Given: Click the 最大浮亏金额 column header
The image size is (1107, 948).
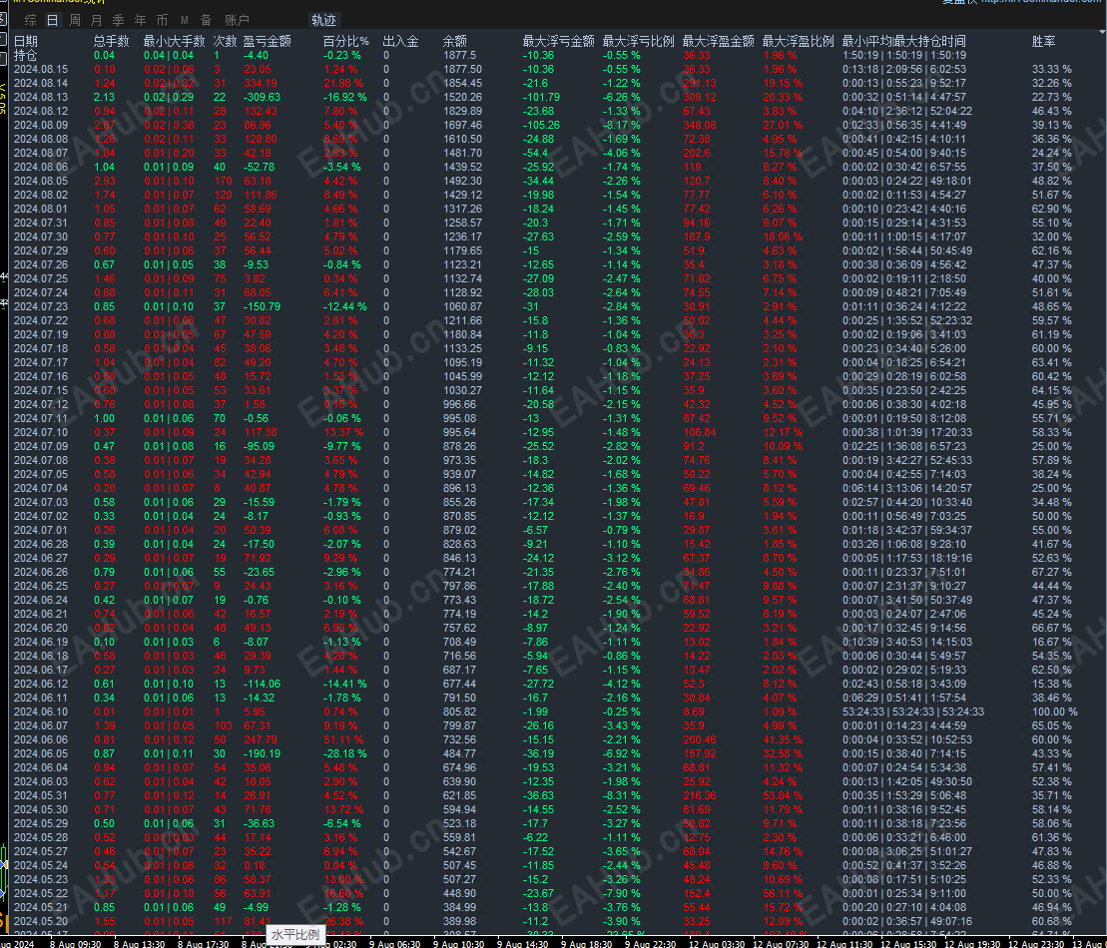Looking at the screenshot, I should click(x=558, y=41).
